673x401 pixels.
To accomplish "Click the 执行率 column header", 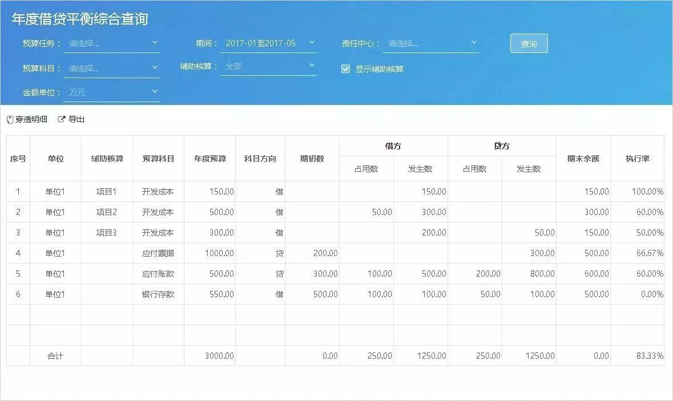I will pyautogui.click(x=637, y=159).
